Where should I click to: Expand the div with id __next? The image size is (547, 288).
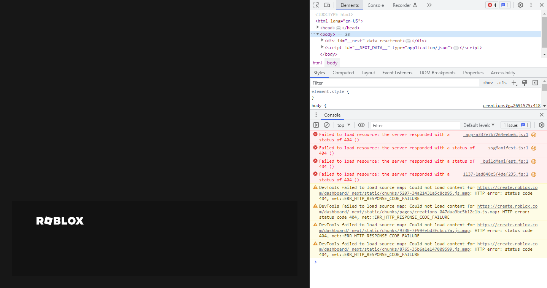[322, 41]
